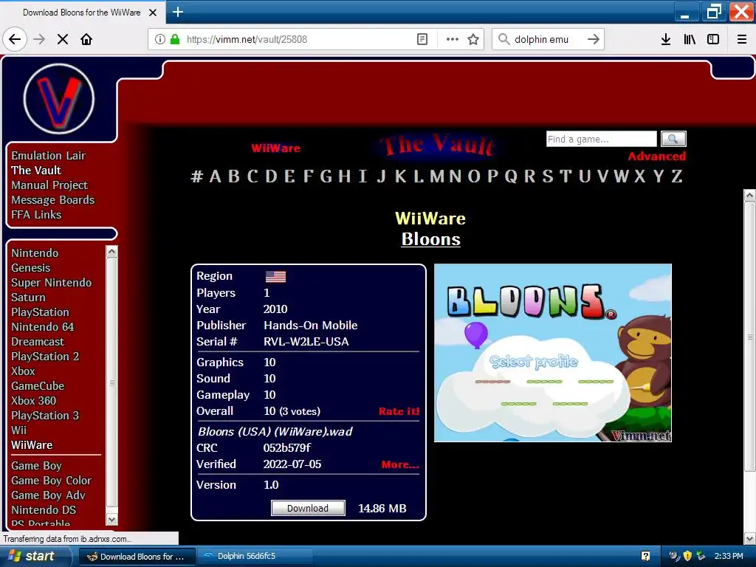
Task: Open the library bookshelf icon
Action: (x=690, y=39)
